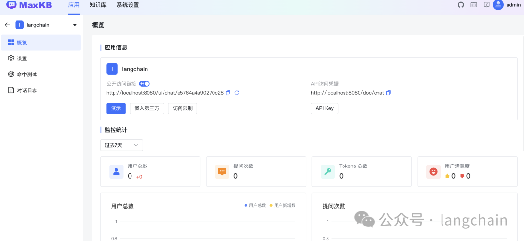Copy the API doc URL
The image size is (524, 241).
[388, 93]
